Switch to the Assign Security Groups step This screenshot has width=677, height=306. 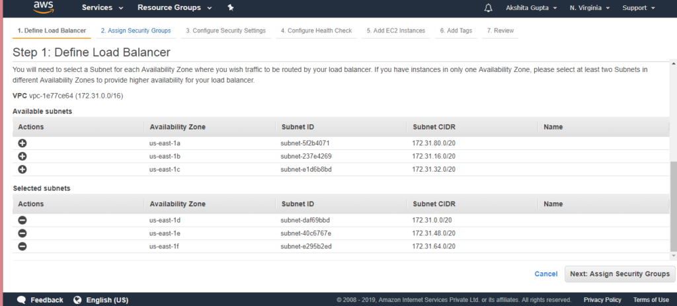pyautogui.click(x=136, y=30)
